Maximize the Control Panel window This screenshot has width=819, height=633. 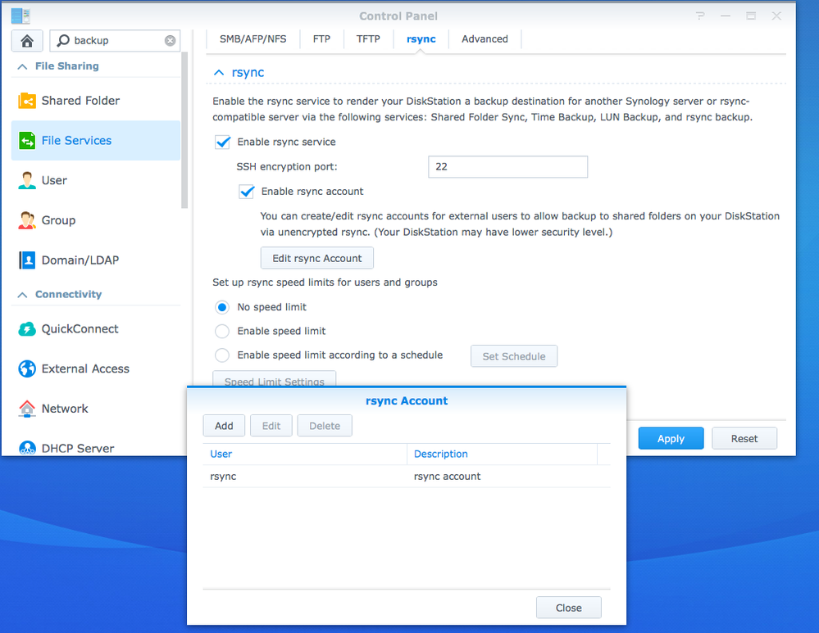tap(751, 16)
